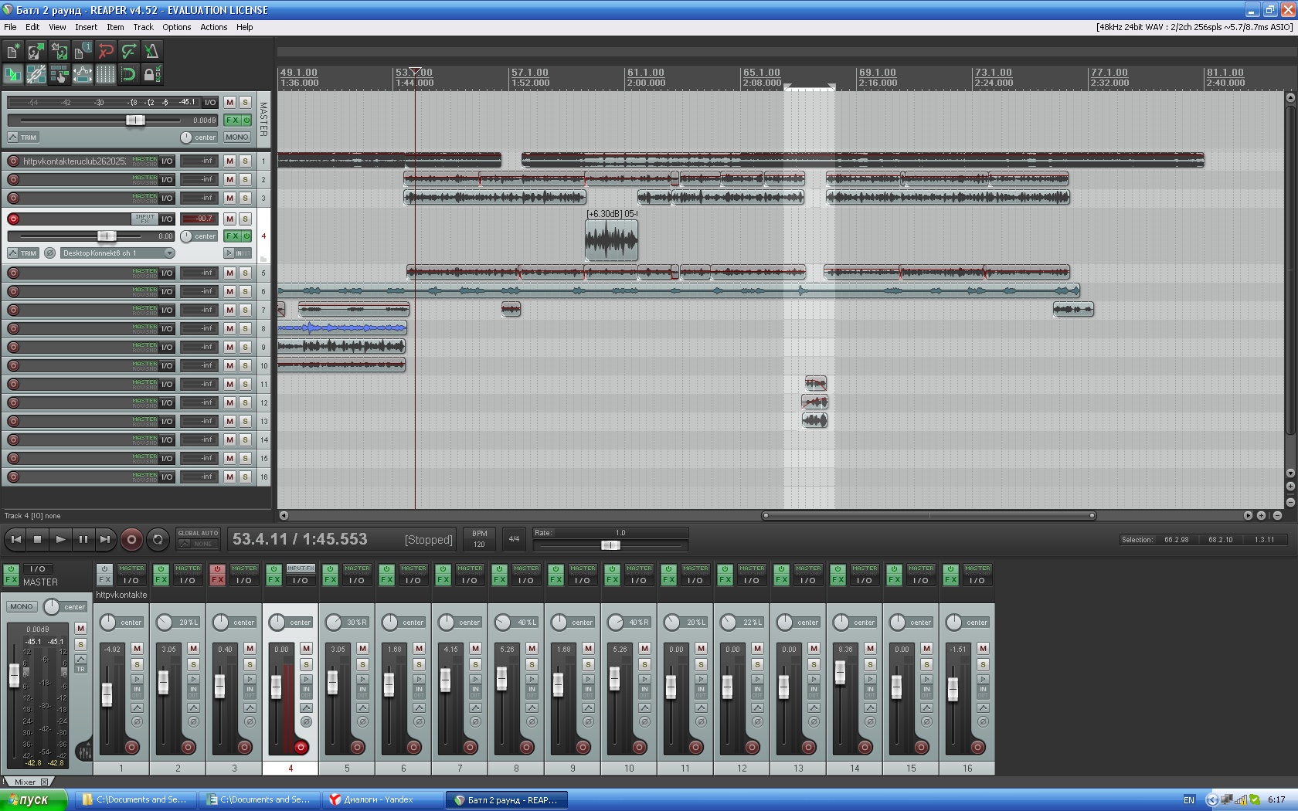Toggle envelope points move with items icon
The height and width of the screenshot is (811, 1298).
(x=83, y=75)
